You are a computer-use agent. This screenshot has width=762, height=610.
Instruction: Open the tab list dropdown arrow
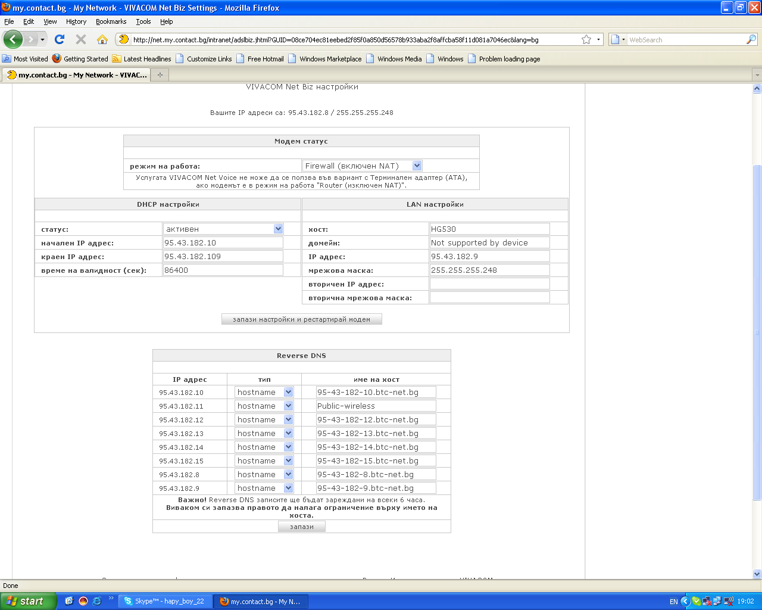pos(757,75)
